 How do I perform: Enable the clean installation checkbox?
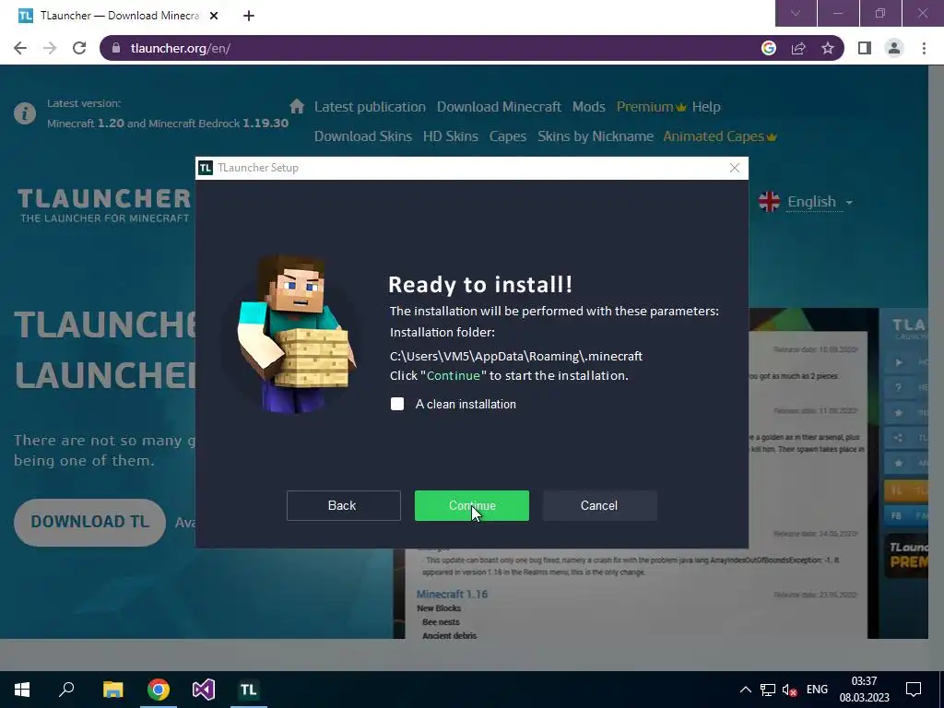coord(397,404)
